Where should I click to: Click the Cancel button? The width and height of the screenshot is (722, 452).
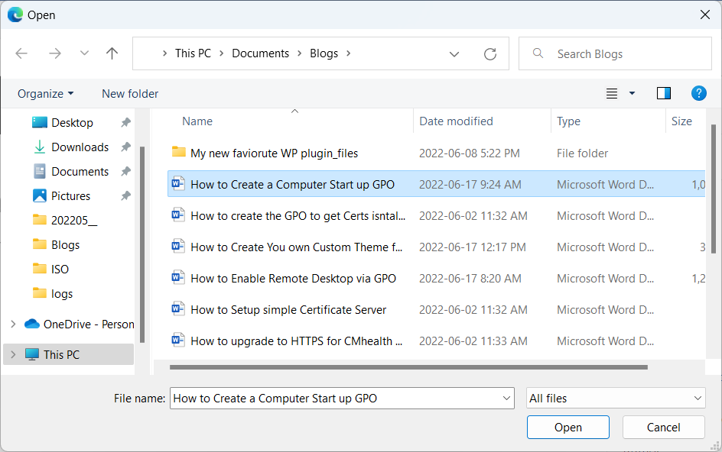click(663, 427)
